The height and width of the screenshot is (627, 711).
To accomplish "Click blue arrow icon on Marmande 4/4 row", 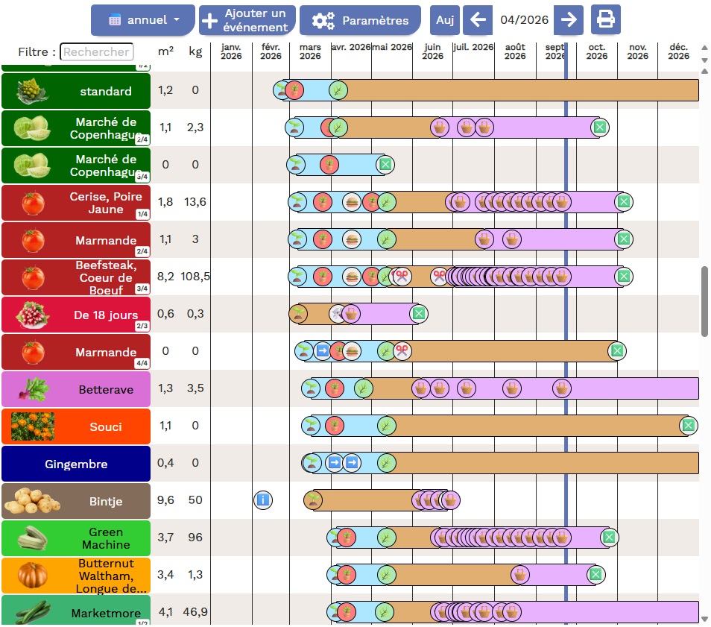I will click(323, 350).
